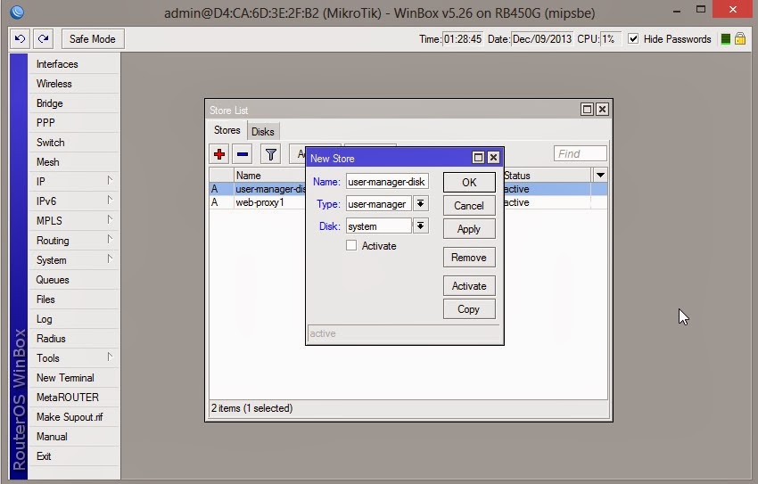Click the Undo arrow icon
This screenshot has height=484, width=758.
click(20, 38)
